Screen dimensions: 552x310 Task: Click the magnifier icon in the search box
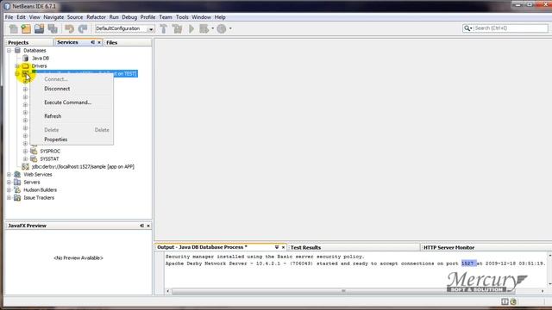(x=467, y=28)
